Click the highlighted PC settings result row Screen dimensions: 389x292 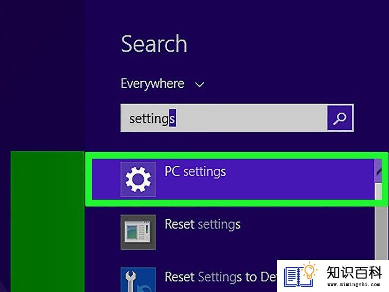(233, 179)
